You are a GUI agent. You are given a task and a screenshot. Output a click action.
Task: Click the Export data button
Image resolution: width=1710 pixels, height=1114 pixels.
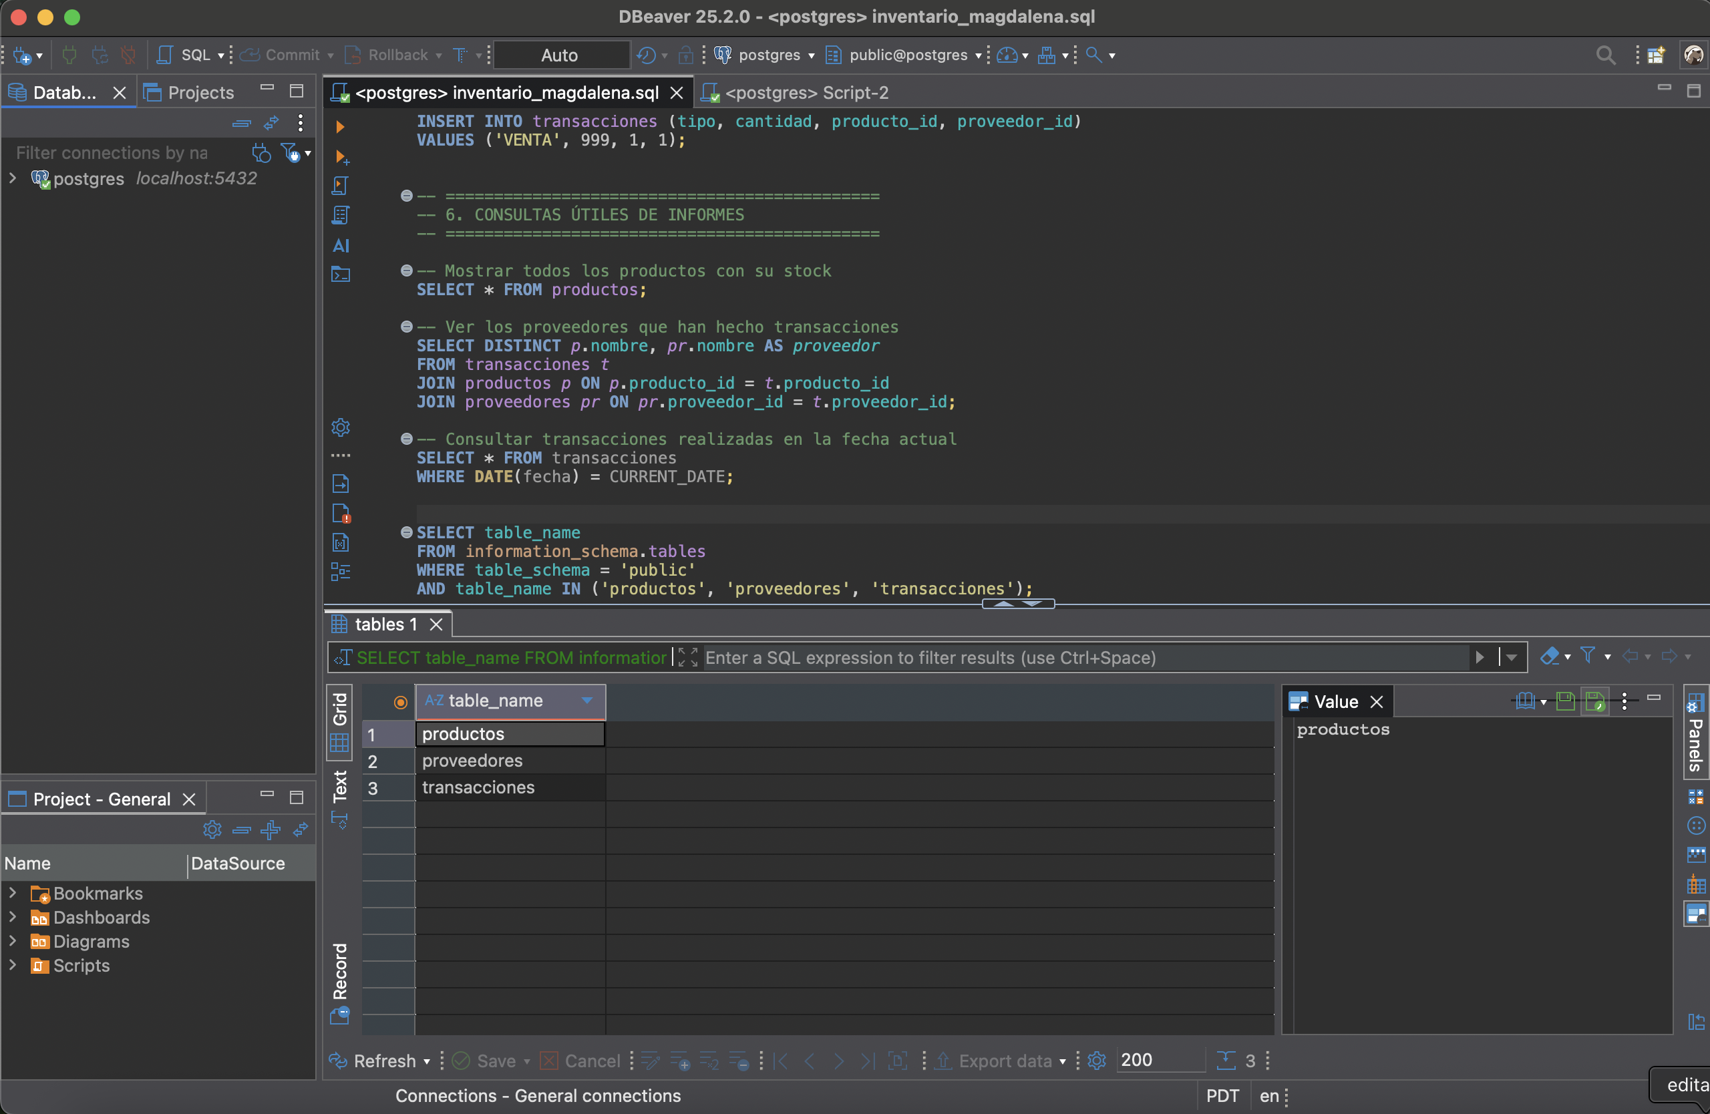(995, 1060)
